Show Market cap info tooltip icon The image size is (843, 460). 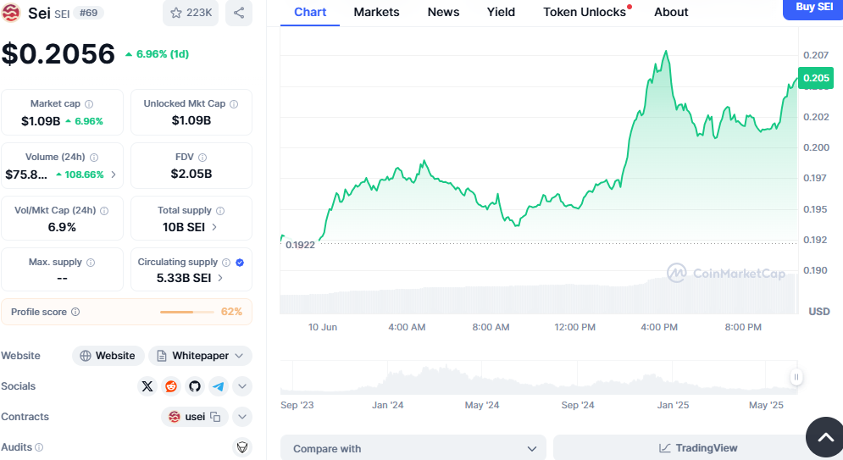pos(89,104)
